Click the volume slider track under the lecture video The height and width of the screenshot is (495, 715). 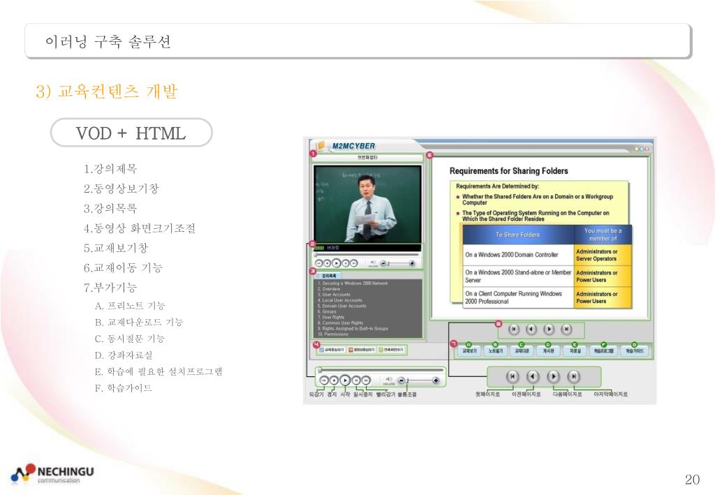[397, 263]
